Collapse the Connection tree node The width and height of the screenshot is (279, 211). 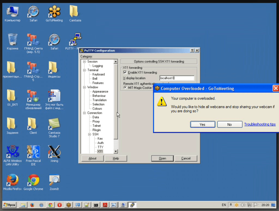tap(84, 113)
